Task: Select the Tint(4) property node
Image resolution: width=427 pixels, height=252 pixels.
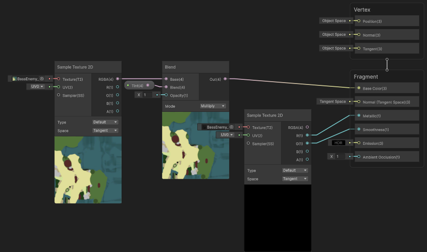Action: coord(137,85)
